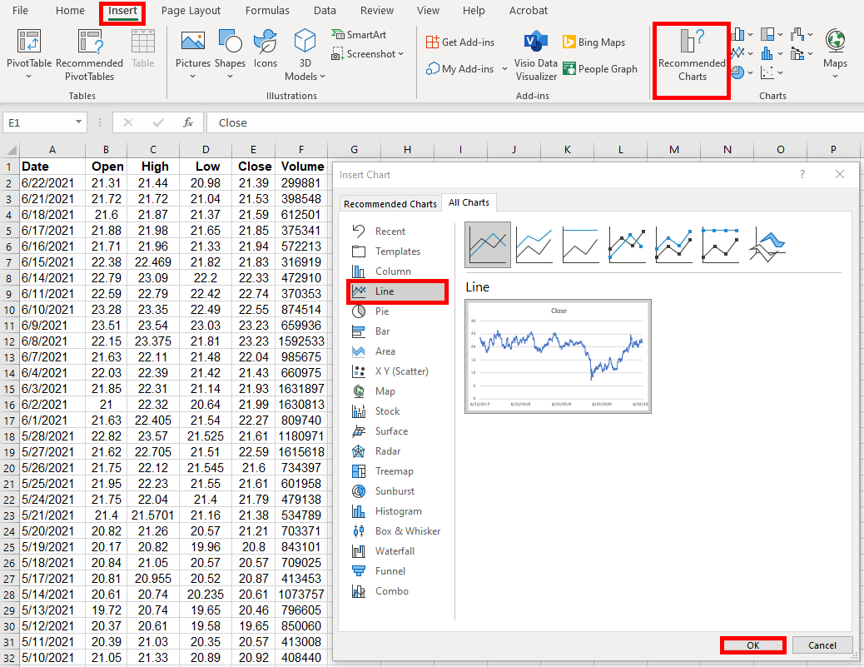The height and width of the screenshot is (667, 864).
Task: Expand Insert Scatter or Bubble Chart dropdown
Action: (x=780, y=72)
